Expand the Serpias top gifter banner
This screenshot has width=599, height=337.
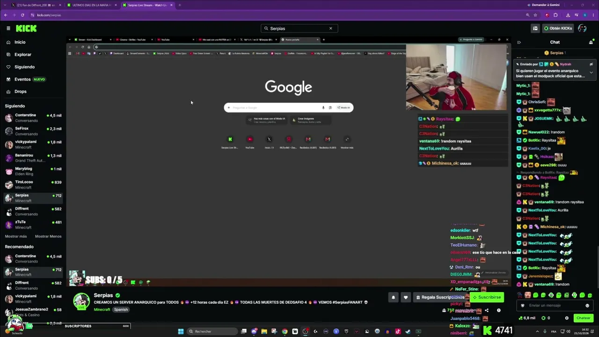(555, 53)
